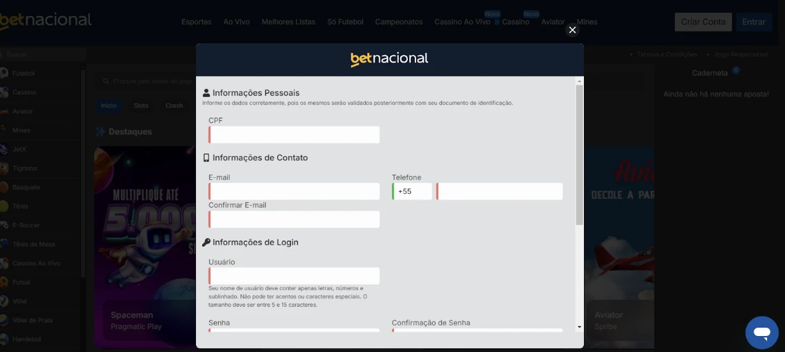
Task: Open Tigrinho in the left sidebar
Action: pos(25,168)
